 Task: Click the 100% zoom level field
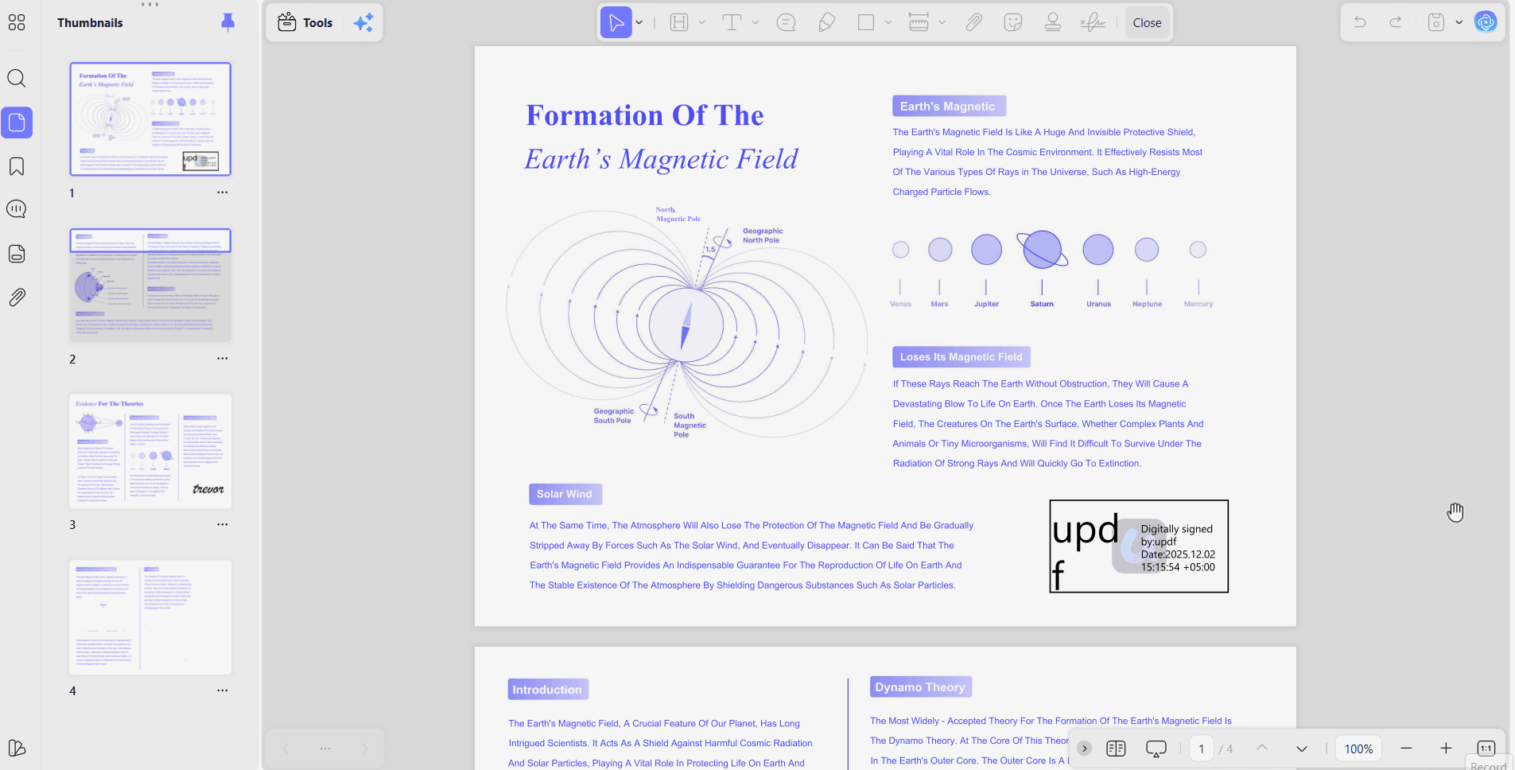coord(1358,749)
